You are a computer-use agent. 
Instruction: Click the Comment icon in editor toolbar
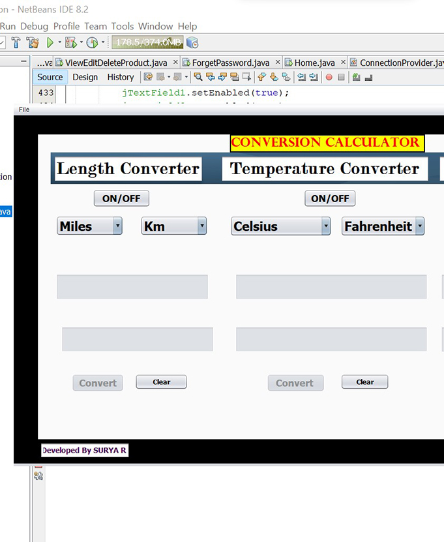(357, 77)
